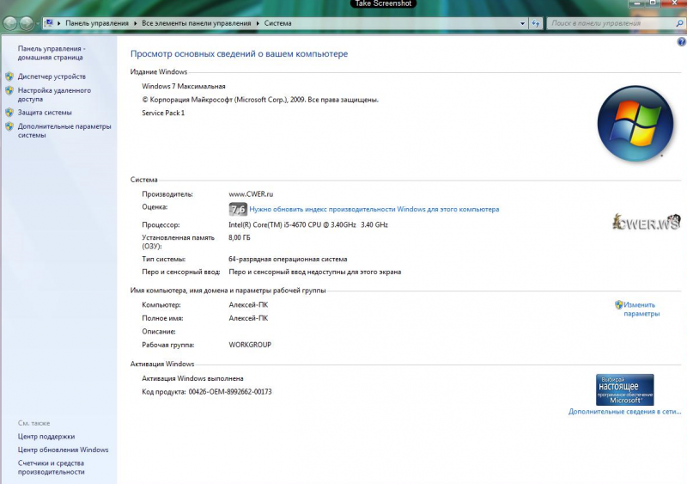Screen dimensions: 687x484
Task: Click the Intel Core i5-4670 processor value
Action: click(x=308, y=224)
